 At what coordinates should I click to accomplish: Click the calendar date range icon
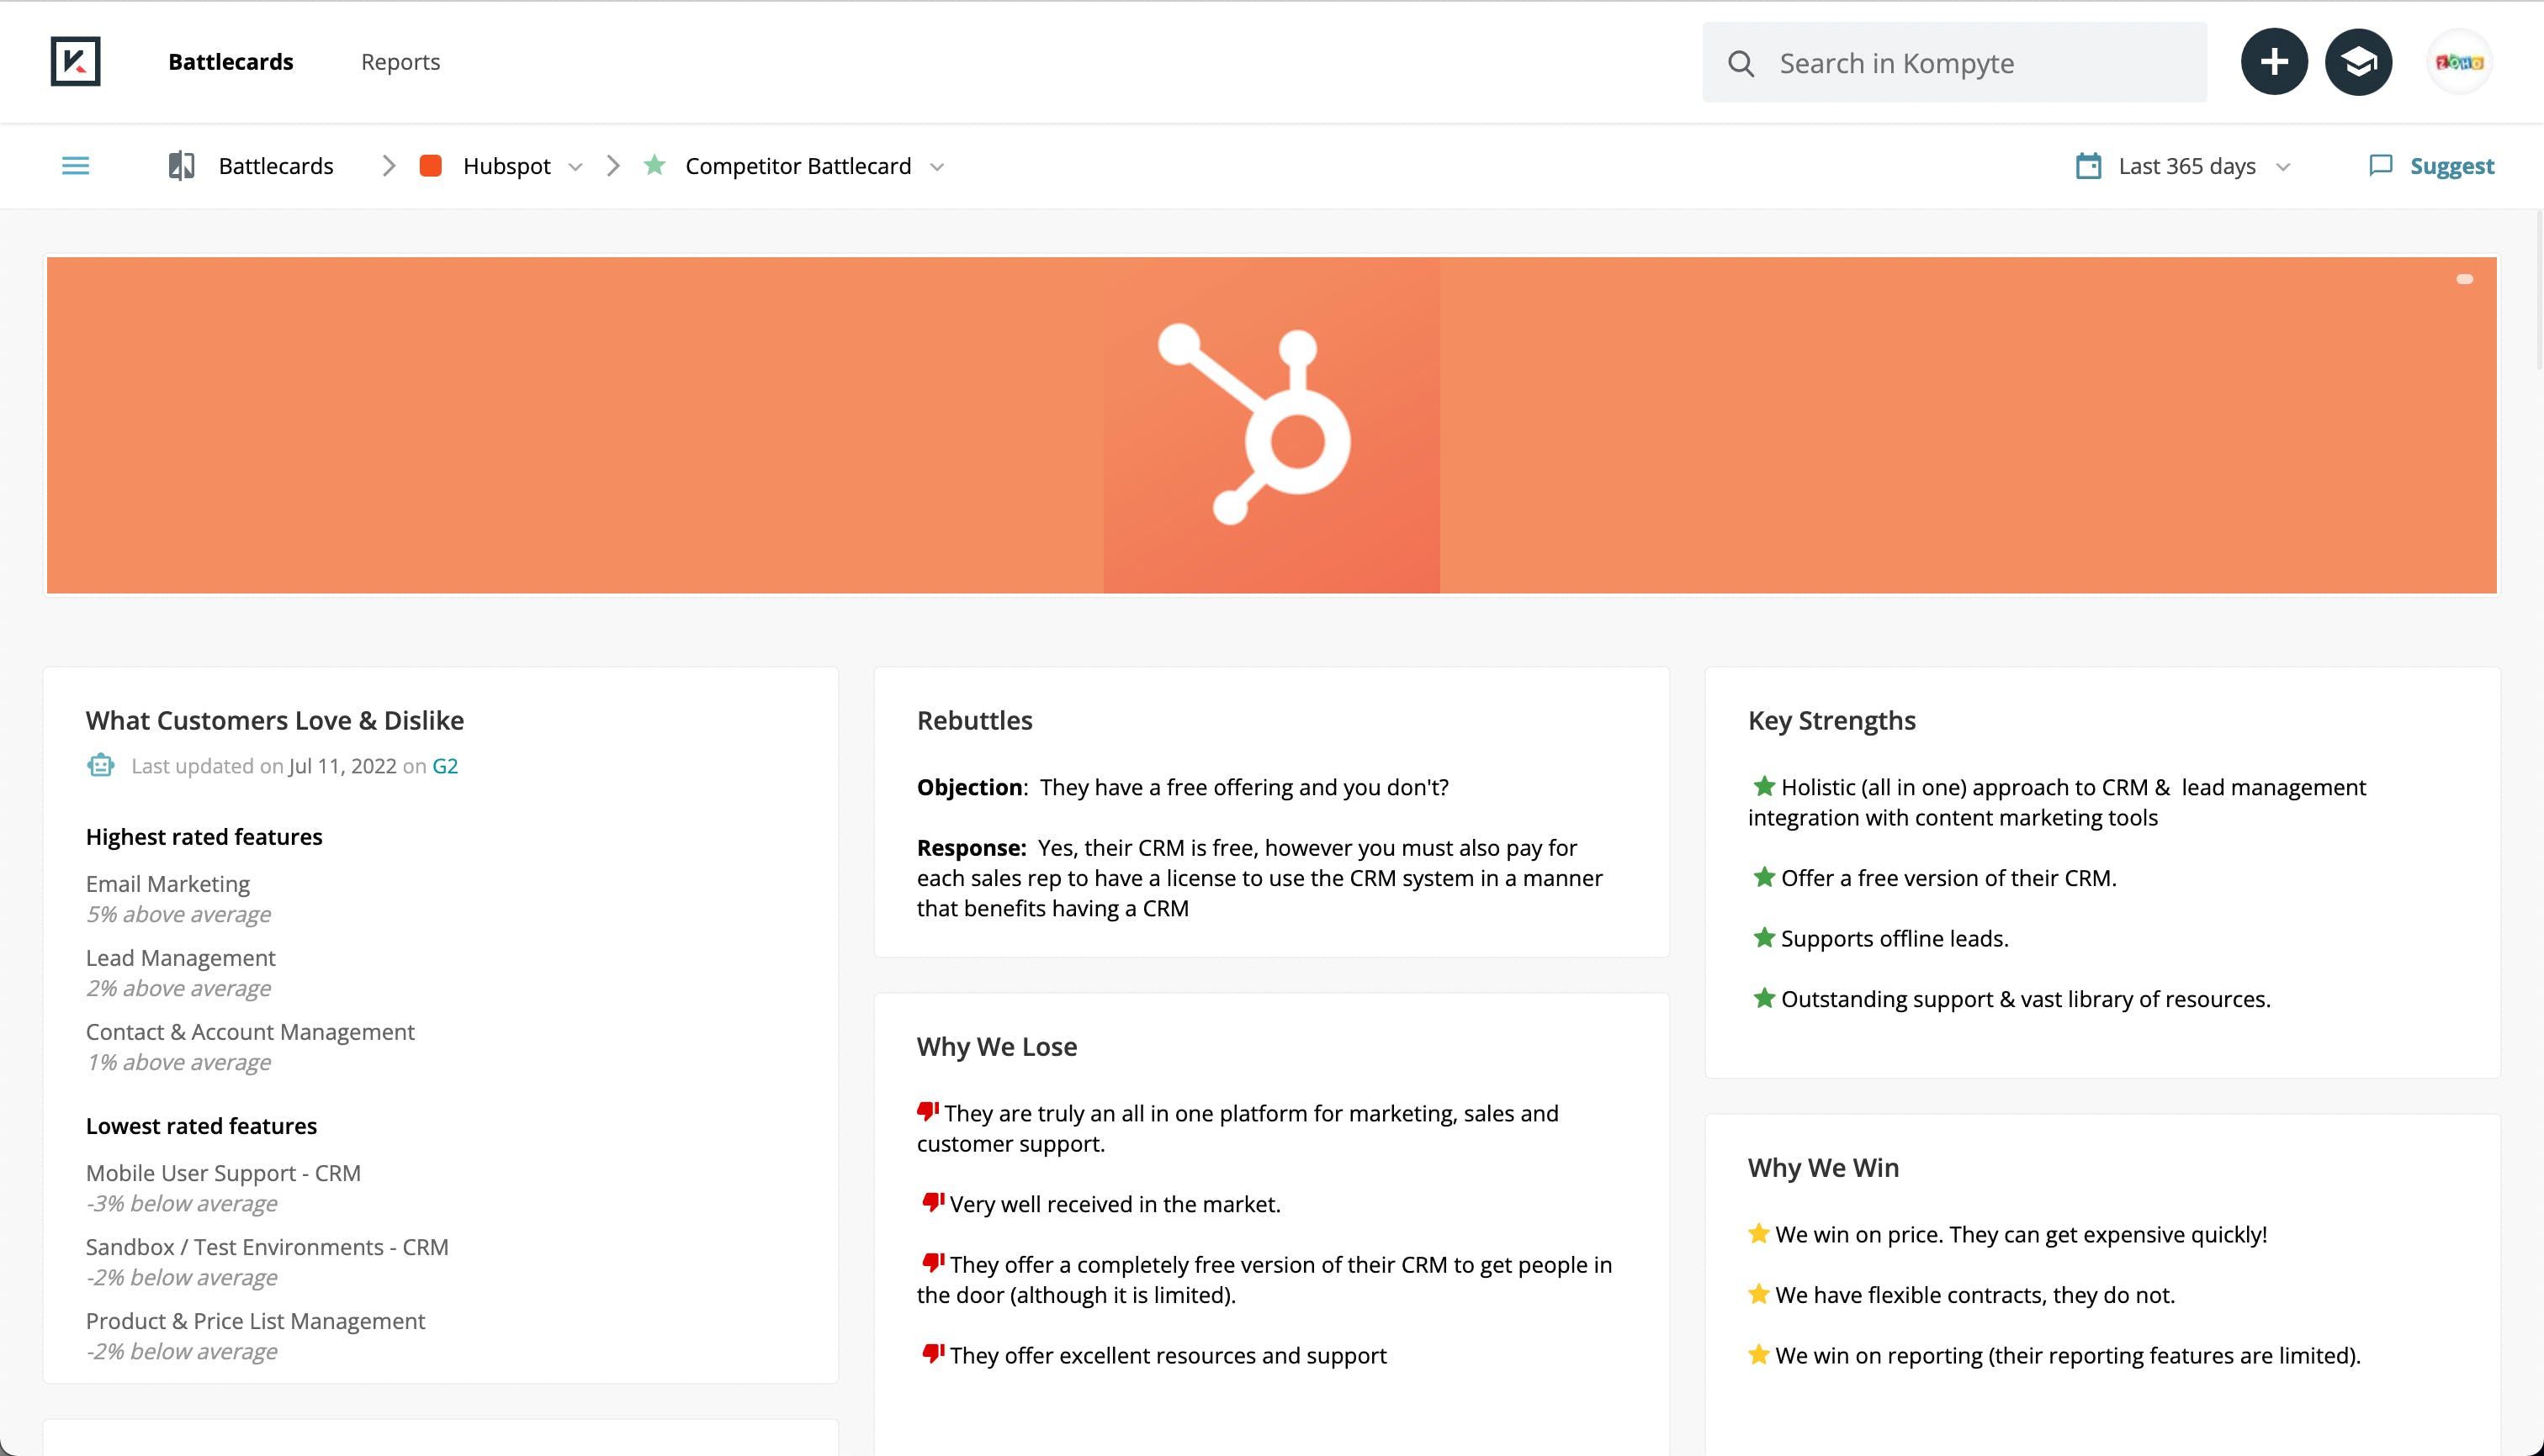point(2089,166)
